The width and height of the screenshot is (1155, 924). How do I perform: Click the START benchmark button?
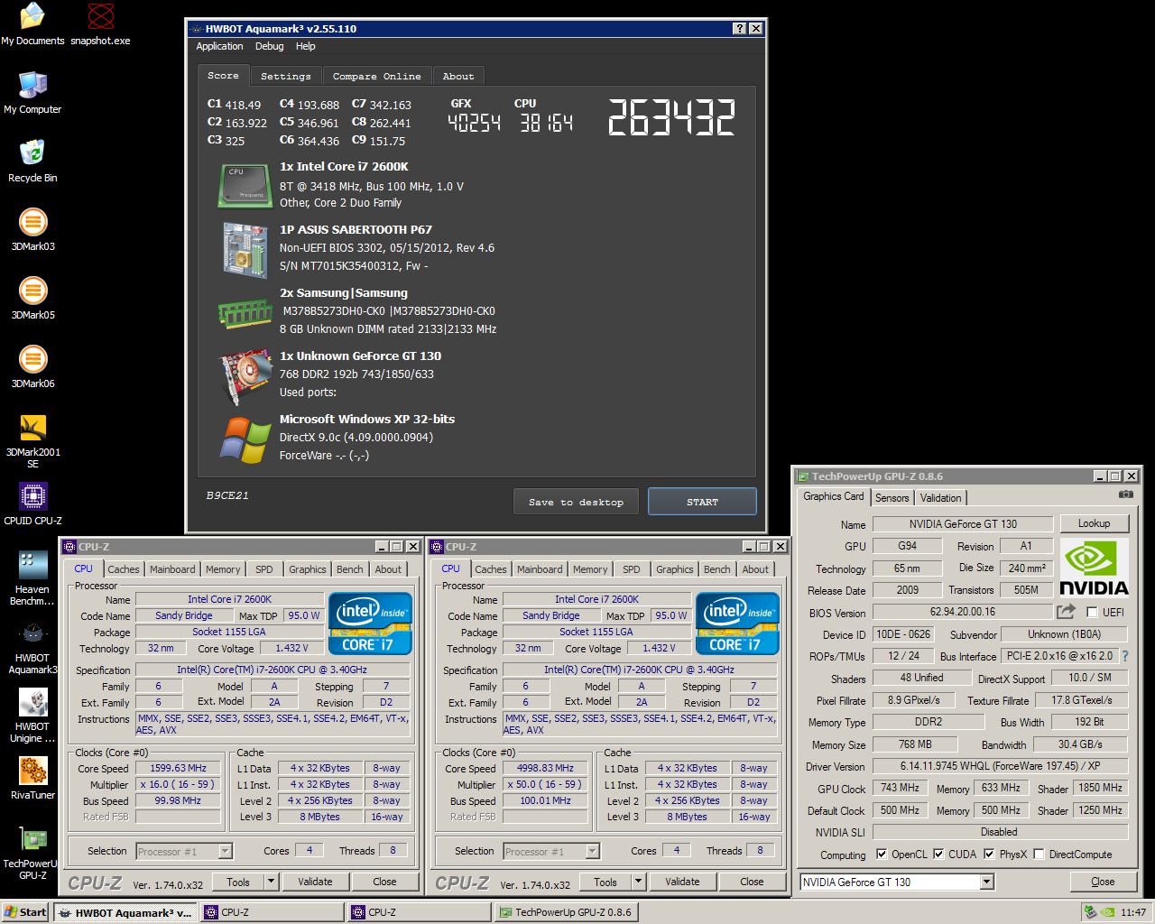(702, 502)
